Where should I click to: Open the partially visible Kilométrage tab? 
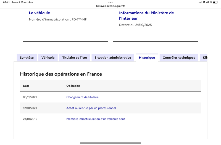[x=204, y=58]
